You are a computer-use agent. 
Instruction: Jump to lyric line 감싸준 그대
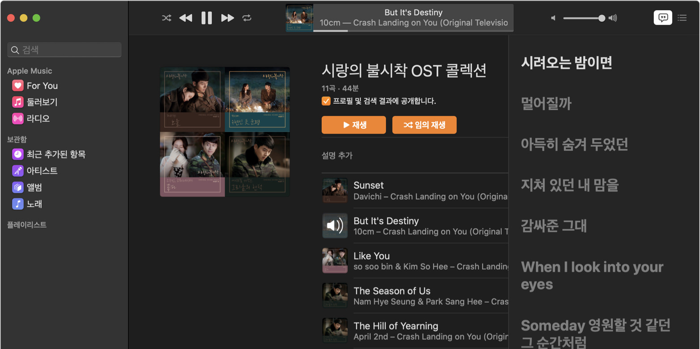coord(554,226)
